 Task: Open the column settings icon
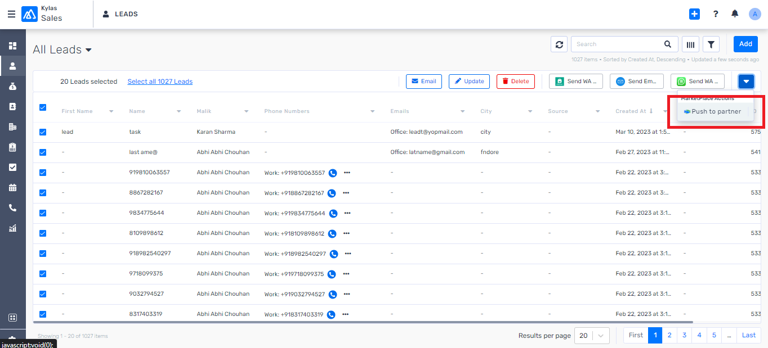(x=690, y=44)
